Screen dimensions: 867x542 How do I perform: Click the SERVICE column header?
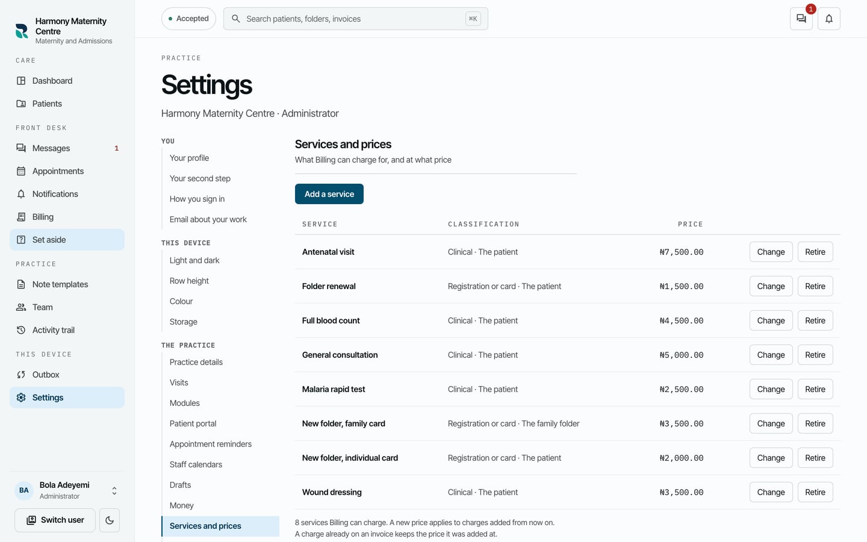[x=320, y=224]
